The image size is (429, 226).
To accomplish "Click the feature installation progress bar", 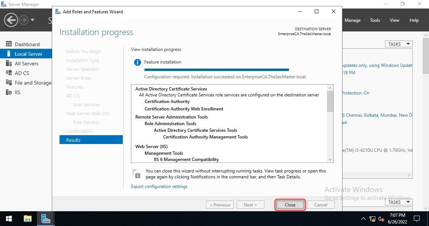I will 217,70.
